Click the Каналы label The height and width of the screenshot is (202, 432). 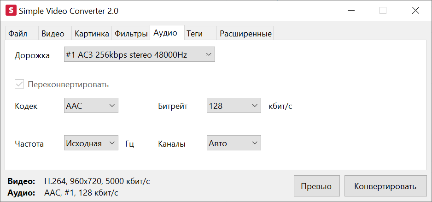[172, 144]
